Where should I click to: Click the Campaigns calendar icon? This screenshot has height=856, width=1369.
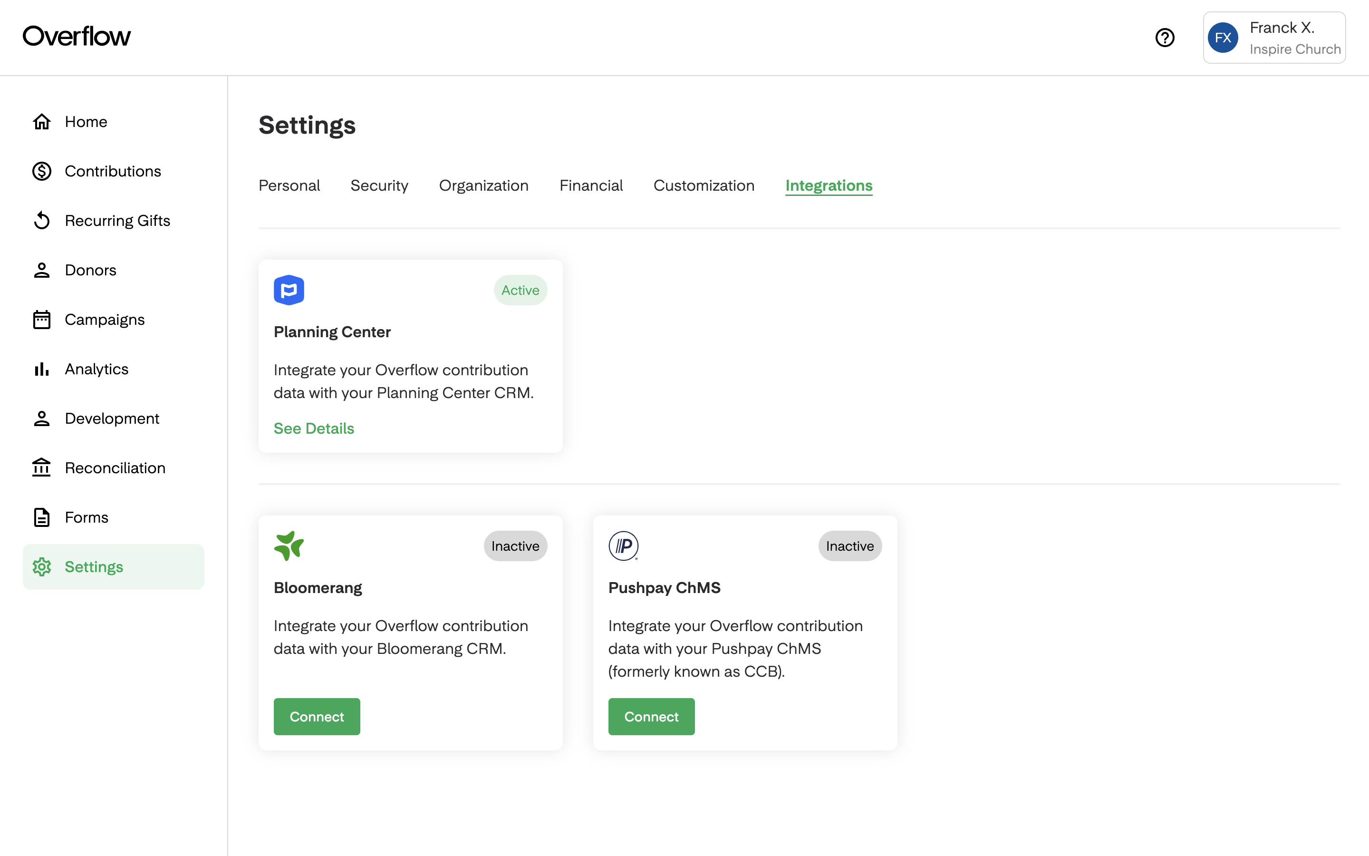pos(42,319)
